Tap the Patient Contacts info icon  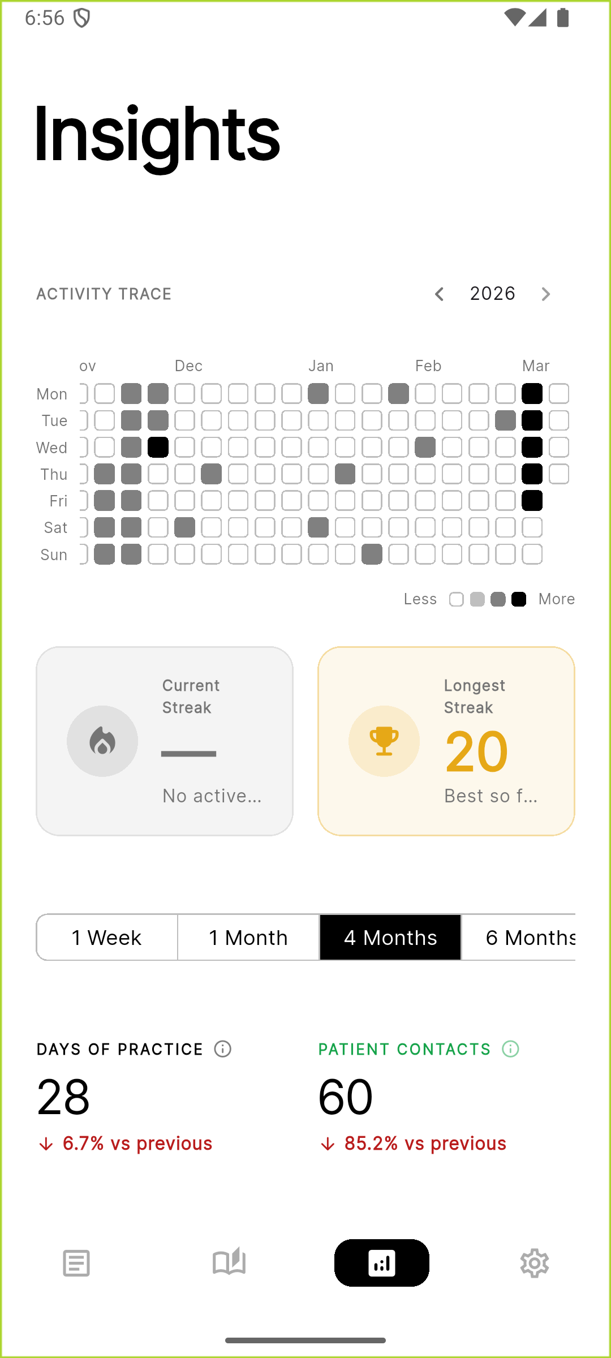click(x=510, y=1049)
